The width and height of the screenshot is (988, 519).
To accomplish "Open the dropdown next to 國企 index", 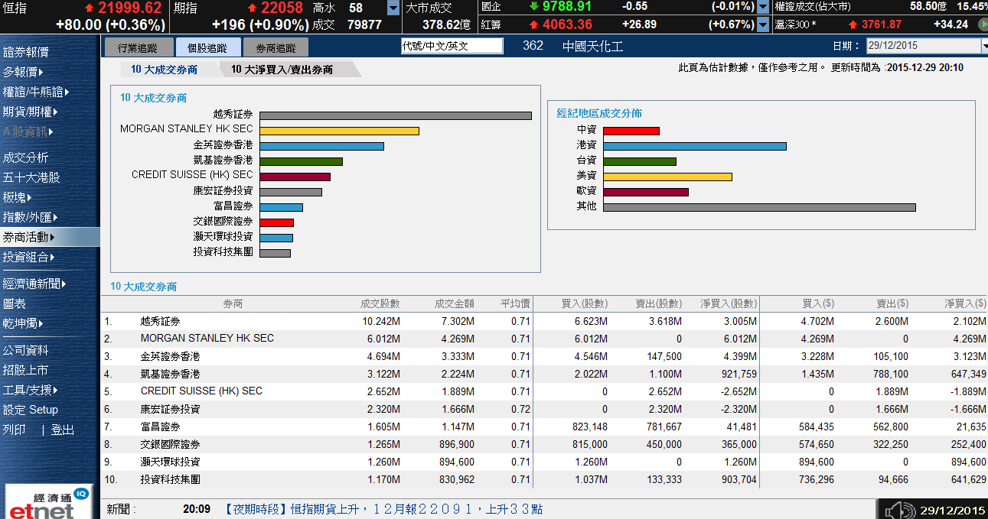I will click(763, 8).
